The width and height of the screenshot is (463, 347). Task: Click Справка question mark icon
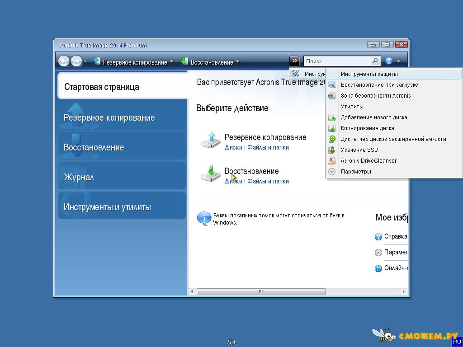coord(378,237)
